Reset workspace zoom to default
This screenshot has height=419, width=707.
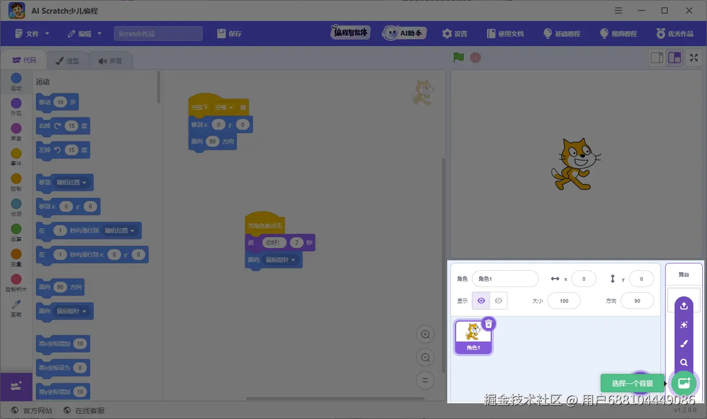tap(425, 380)
